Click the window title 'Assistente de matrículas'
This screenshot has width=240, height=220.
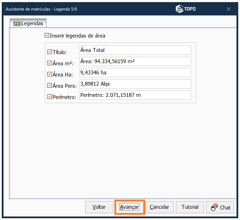pyautogui.click(x=28, y=9)
